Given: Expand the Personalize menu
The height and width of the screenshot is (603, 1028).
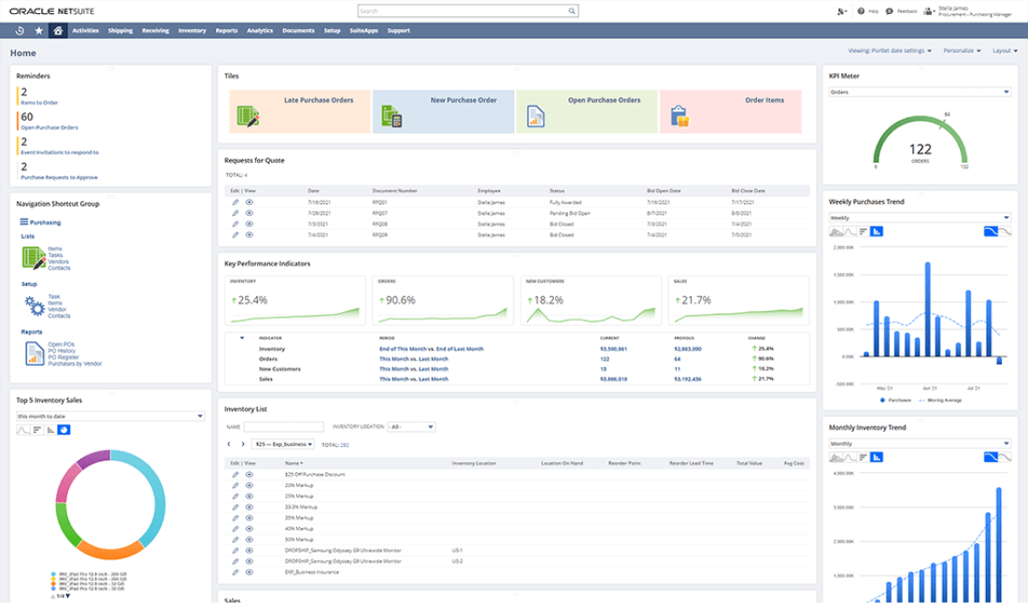Looking at the screenshot, I should click(x=962, y=50).
